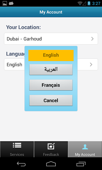102x170 pixels.
Task: Expand the language row chevron arrow
Action: tap(91, 65)
